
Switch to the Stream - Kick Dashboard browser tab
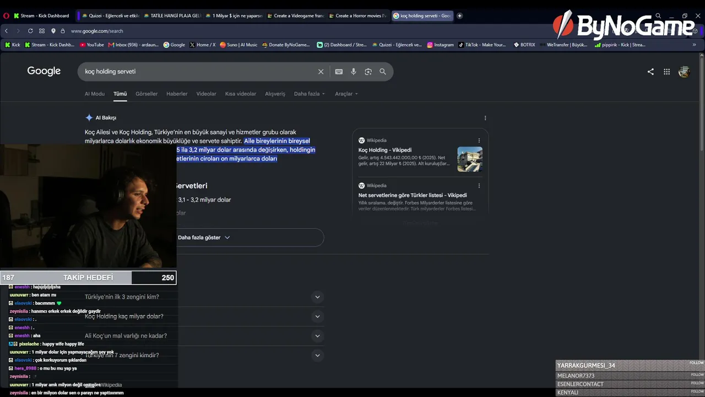click(43, 16)
